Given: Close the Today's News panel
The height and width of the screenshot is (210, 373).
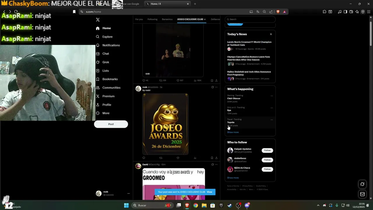Looking at the screenshot, I should coord(271,34).
